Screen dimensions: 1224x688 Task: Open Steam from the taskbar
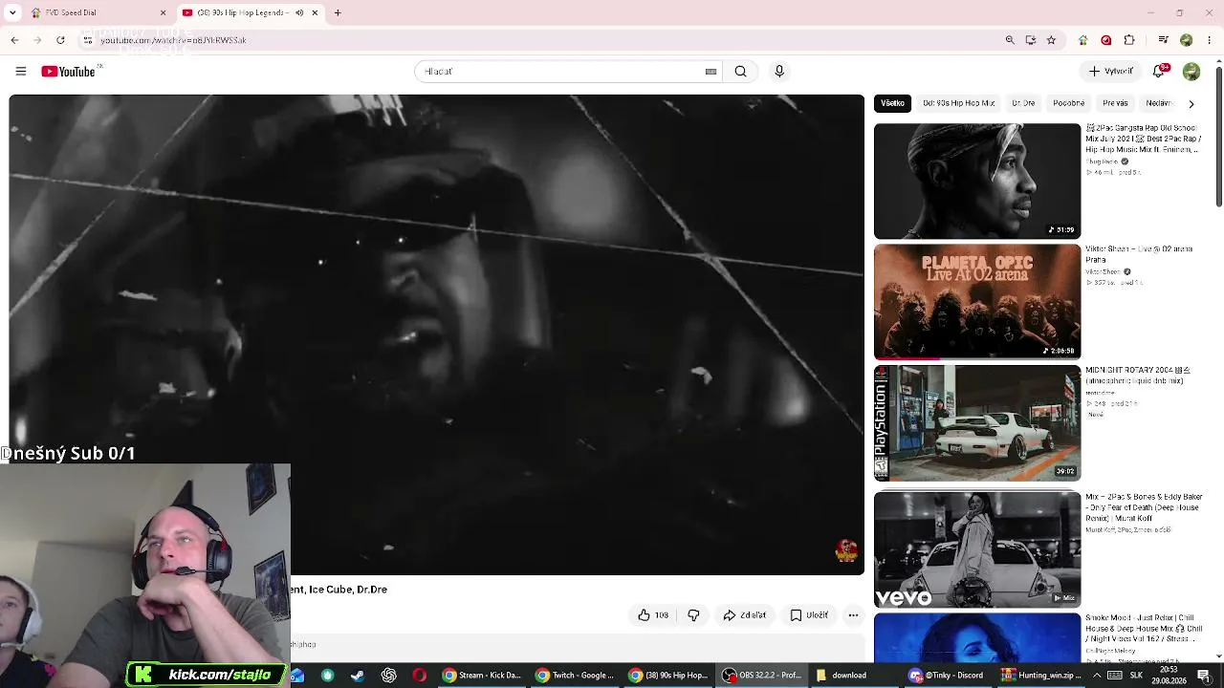[358, 676]
